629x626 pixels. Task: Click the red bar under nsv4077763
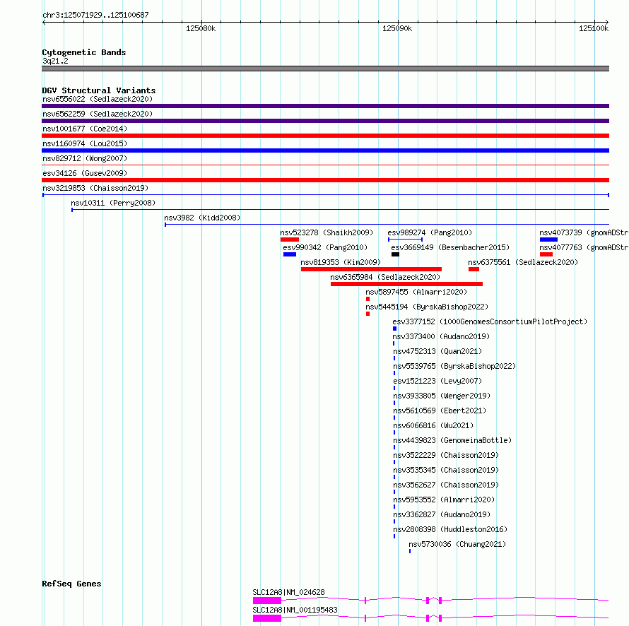[x=546, y=254]
